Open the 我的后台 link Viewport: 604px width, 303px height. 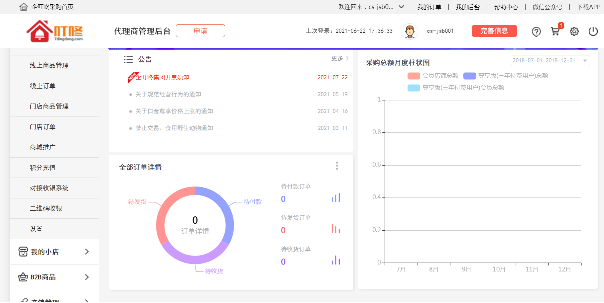468,7
